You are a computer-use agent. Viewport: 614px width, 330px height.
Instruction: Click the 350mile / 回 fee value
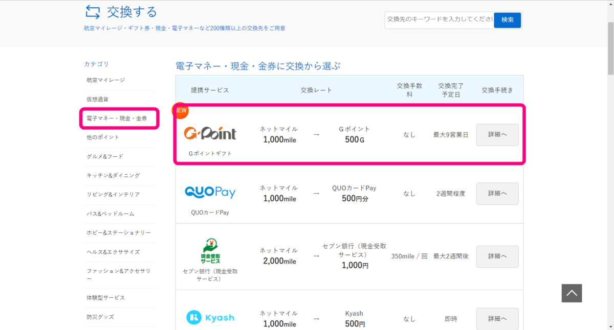coord(409,256)
